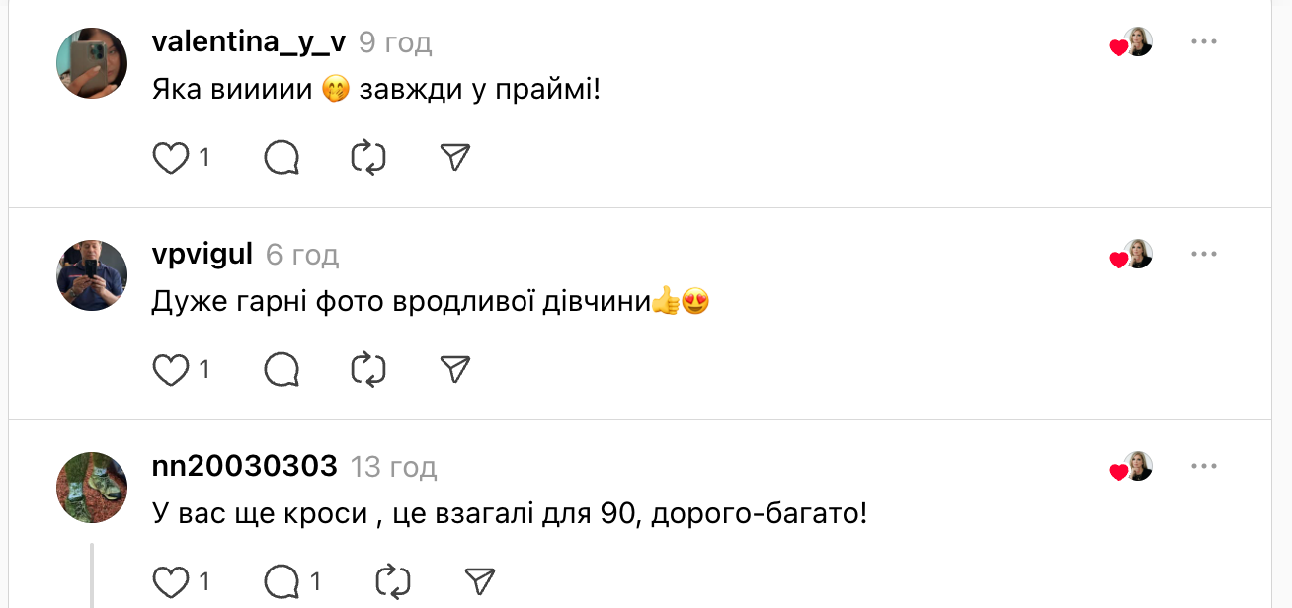Image resolution: width=1292 pixels, height=608 pixels.
Task: Open more options for valentina_y_v's comment
Action: click(x=1203, y=42)
